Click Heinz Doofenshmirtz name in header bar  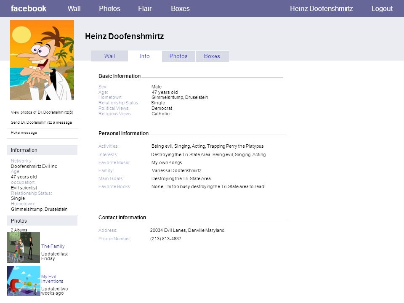point(321,8)
